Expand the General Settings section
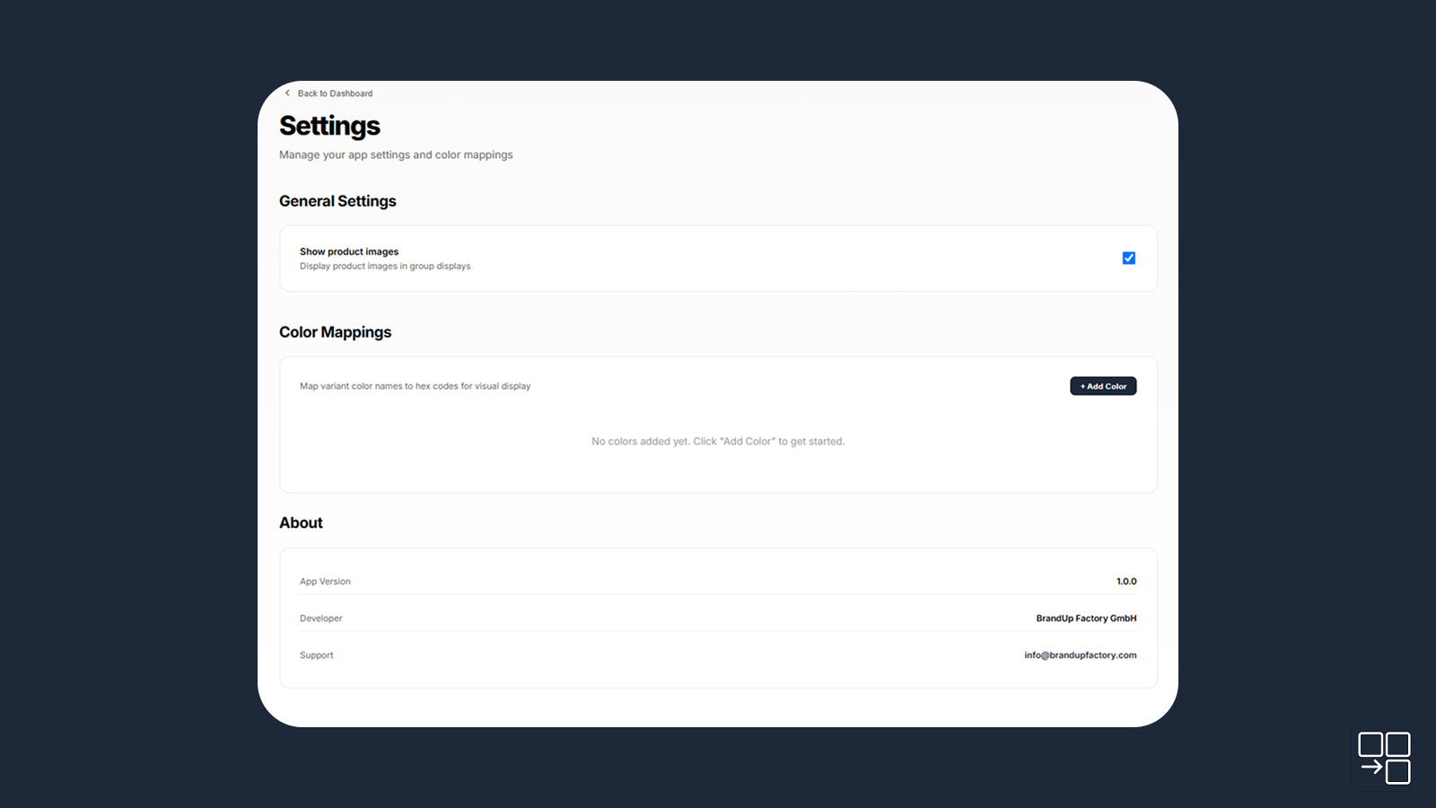This screenshot has width=1436, height=808. [x=337, y=201]
